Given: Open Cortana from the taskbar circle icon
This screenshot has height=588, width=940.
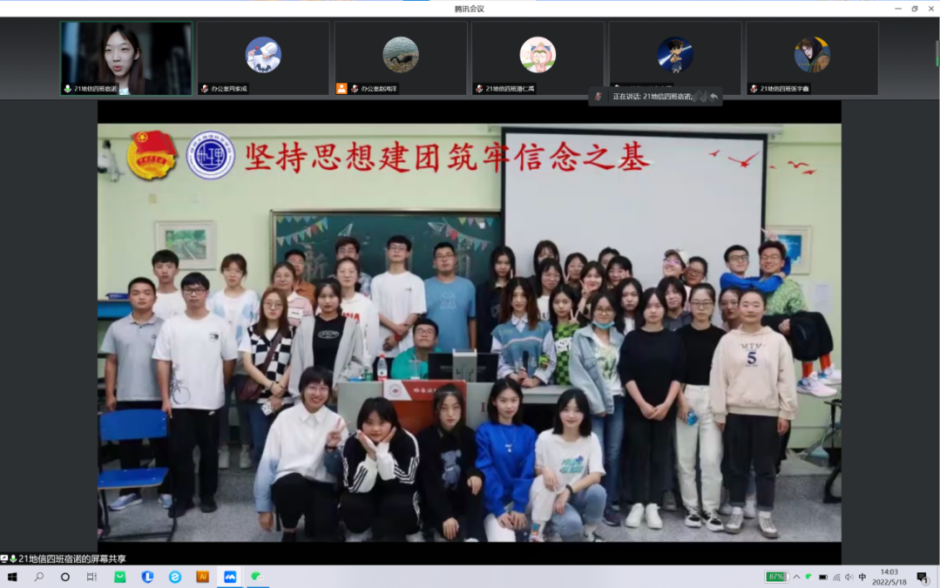Looking at the screenshot, I should (65, 577).
